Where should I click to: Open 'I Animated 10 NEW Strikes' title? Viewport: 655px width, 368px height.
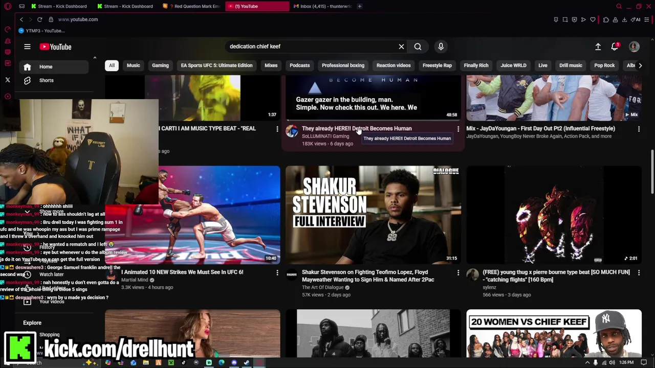(x=182, y=272)
